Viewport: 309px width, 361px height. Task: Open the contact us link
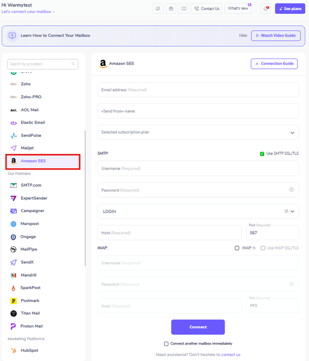pos(231,355)
